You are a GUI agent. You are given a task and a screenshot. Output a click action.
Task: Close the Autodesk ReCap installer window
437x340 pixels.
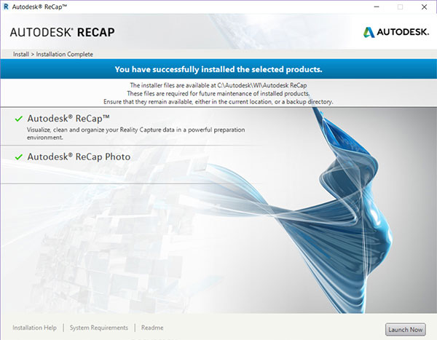(x=424, y=7)
